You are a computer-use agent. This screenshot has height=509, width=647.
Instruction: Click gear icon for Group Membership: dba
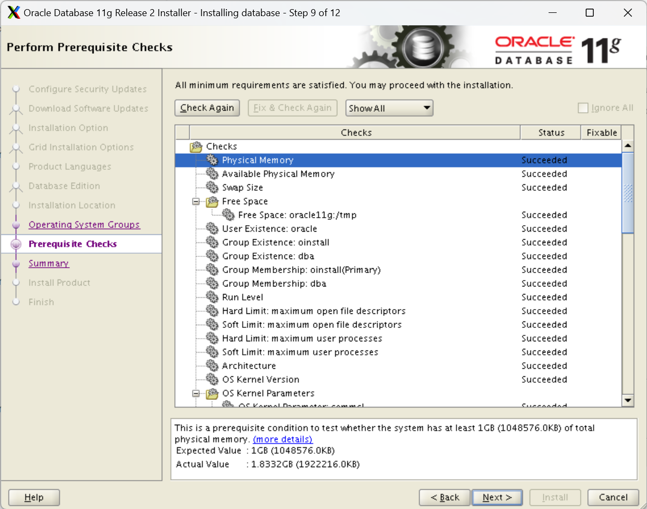[x=212, y=283]
